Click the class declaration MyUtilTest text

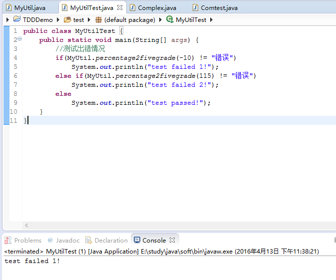[x=95, y=31]
